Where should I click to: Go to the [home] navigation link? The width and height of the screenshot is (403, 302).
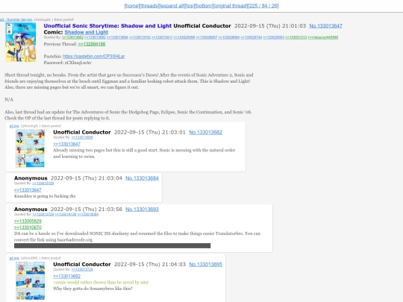click(x=132, y=6)
